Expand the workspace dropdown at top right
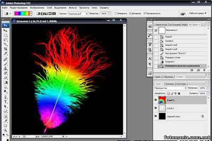The image size is (212, 141). [196, 14]
